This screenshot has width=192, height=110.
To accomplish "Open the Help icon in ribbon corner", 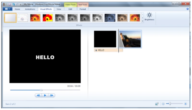I will 188,9.
